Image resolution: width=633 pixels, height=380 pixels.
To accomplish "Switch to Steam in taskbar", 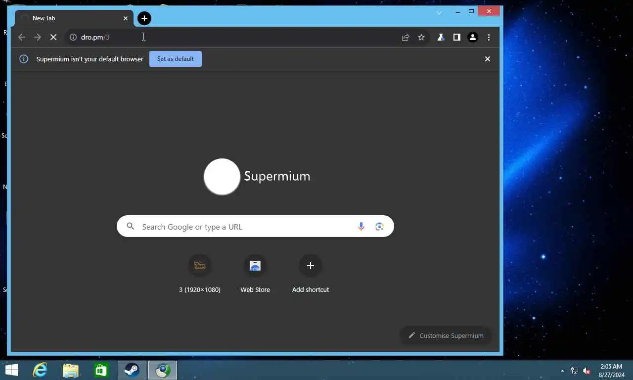I will point(132,370).
